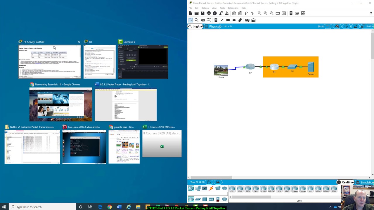The height and width of the screenshot is (210, 374).
Task: Switch to Realtime mode
Action: tap(345, 182)
